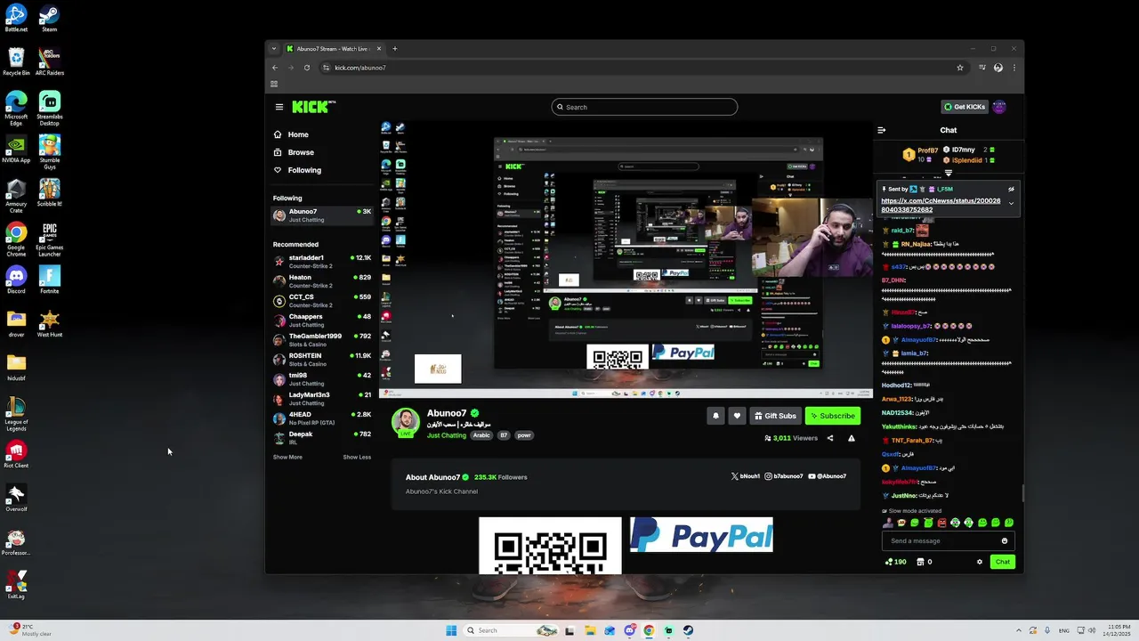Open Windows Start menu
1139x641 pixels.
[451, 630]
